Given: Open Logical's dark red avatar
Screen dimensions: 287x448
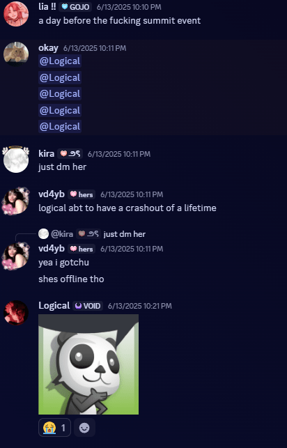Looking at the screenshot, I should pyautogui.click(x=16, y=313).
